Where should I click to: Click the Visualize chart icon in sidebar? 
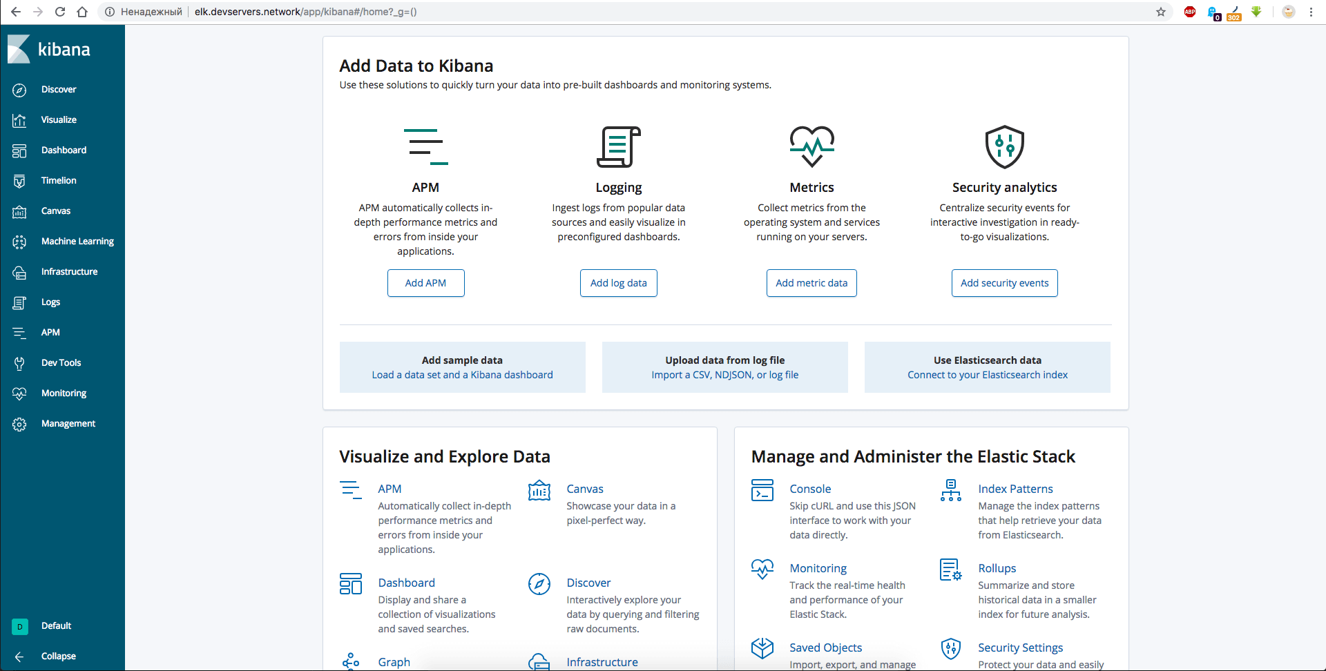coord(19,120)
